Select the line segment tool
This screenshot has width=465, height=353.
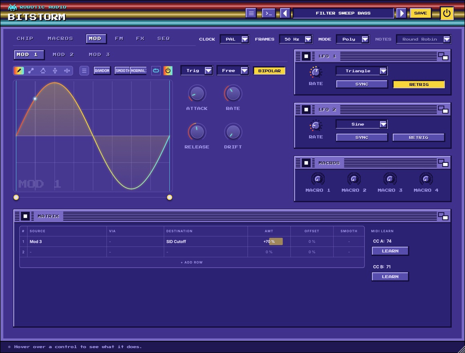coord(31,71)
